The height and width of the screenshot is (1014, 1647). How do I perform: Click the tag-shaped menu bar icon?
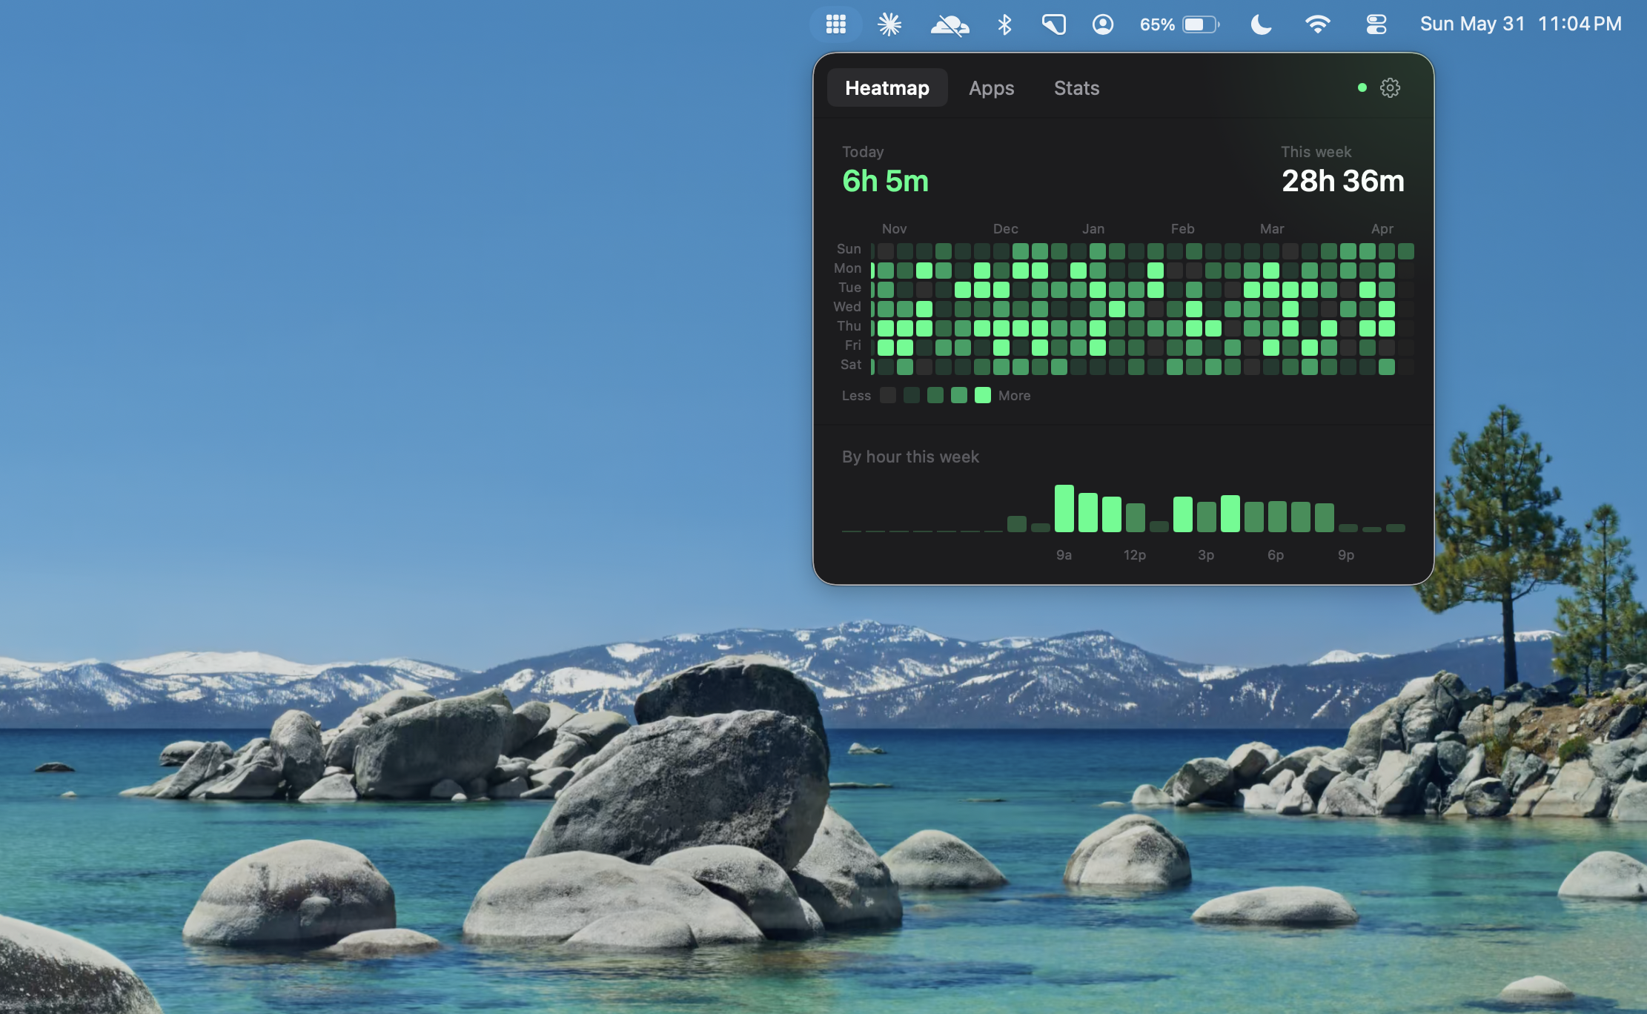point(1053,24)
